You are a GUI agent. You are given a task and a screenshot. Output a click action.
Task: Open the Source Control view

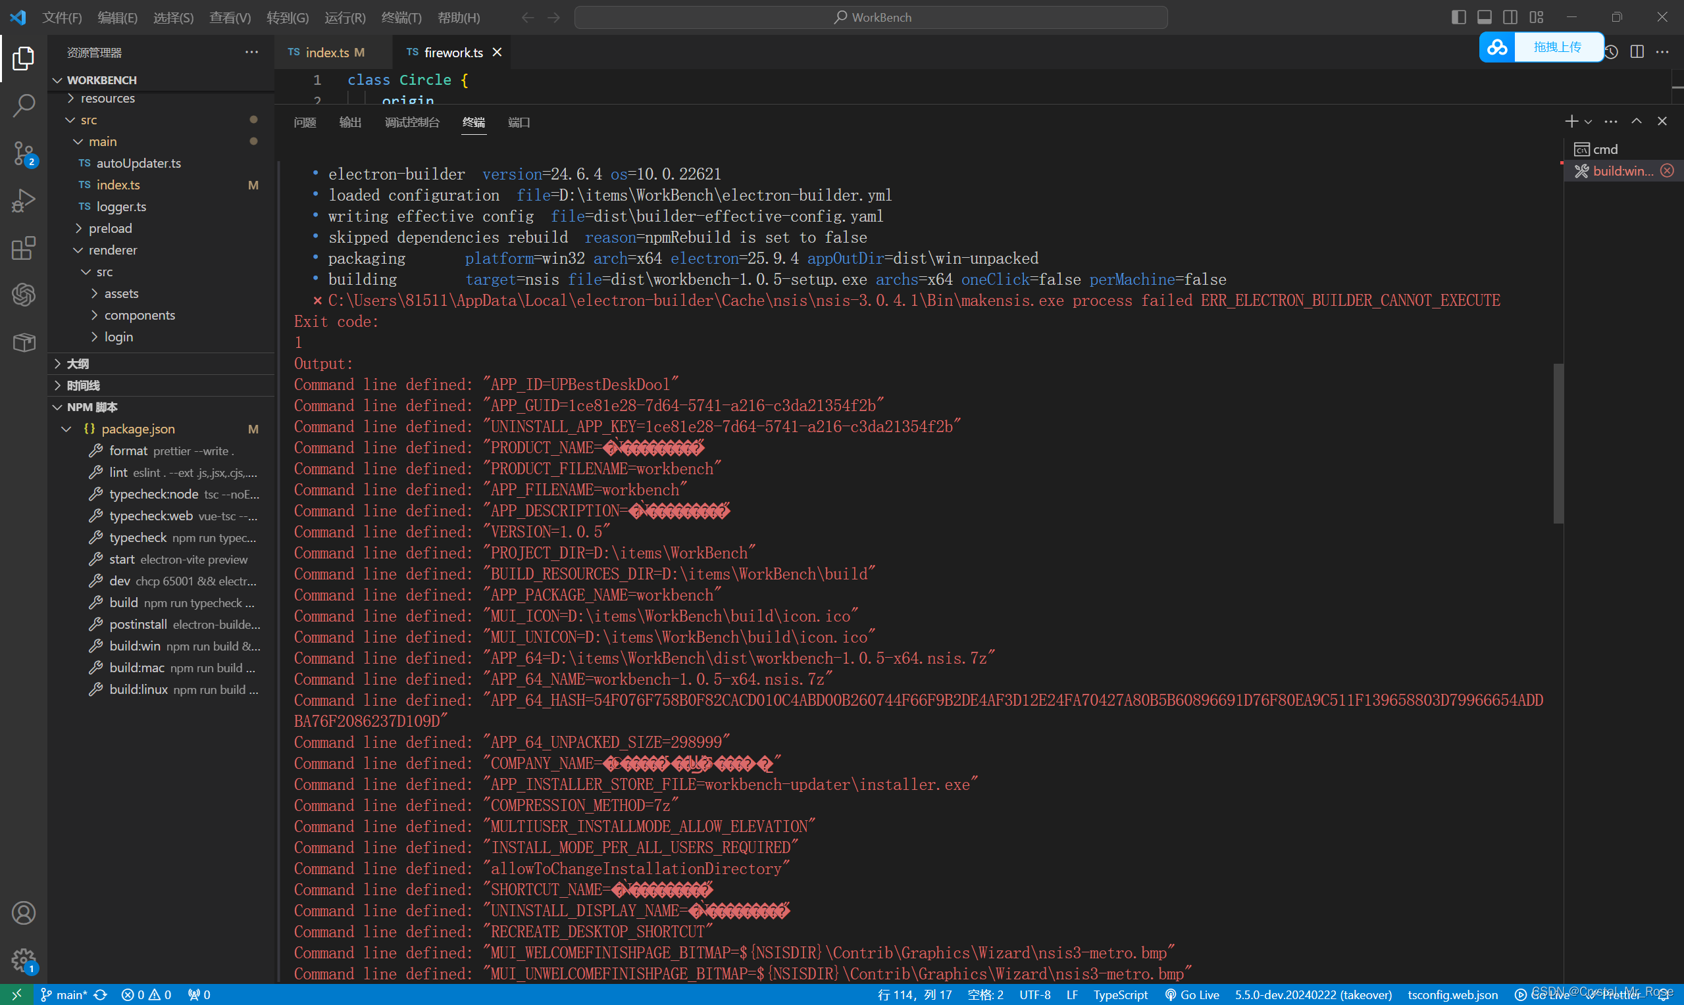point(24,153)
